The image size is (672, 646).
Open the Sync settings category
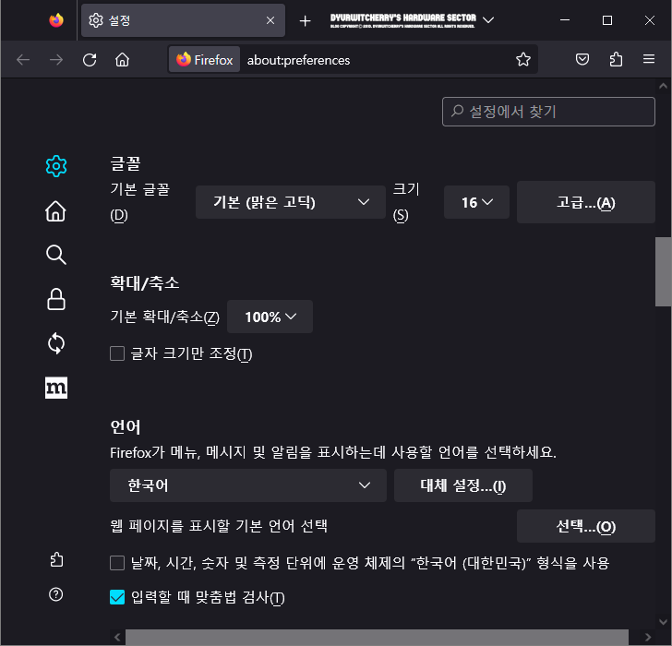(56, 343)
